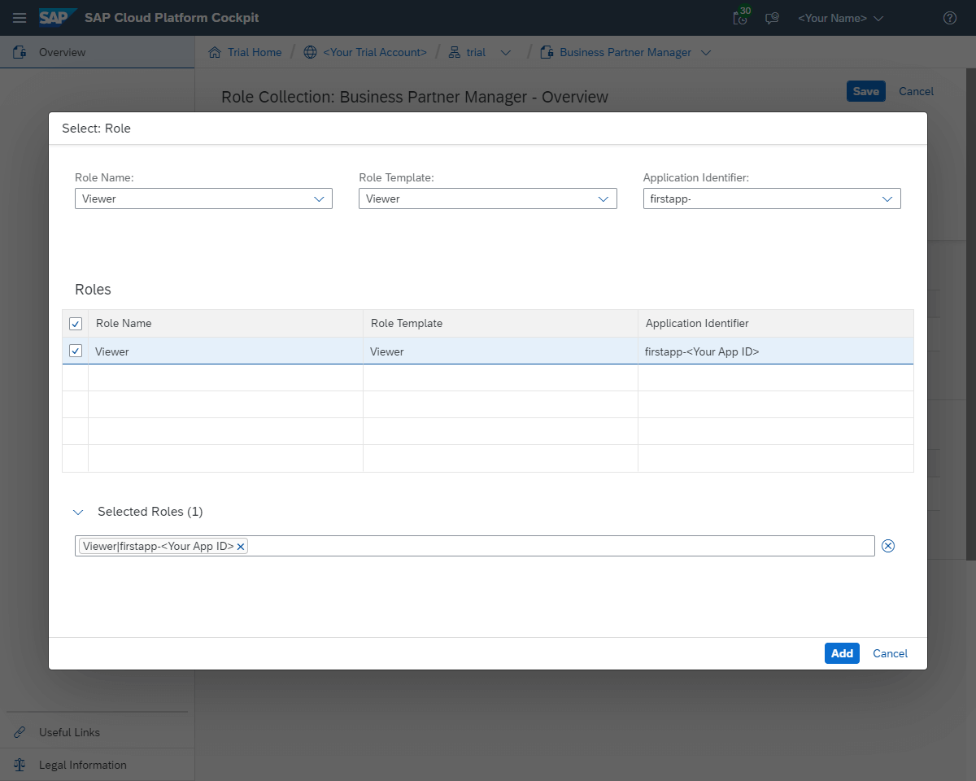The image size is (976, 781).
Task: Open the Application Identifier dropdown
Action: point(887,199)
